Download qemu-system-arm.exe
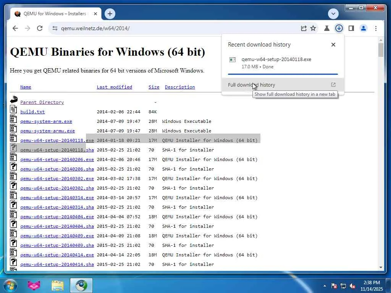 [46, 121]
